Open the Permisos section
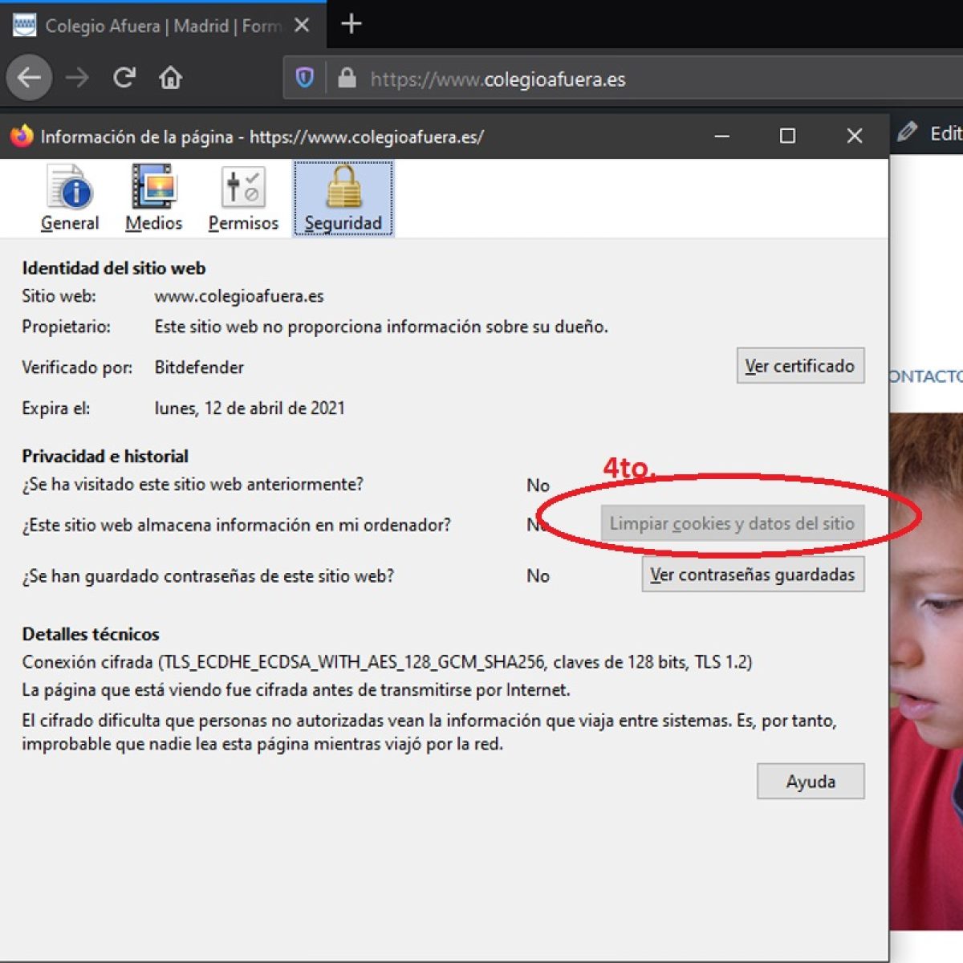 (x=243, y=198)
